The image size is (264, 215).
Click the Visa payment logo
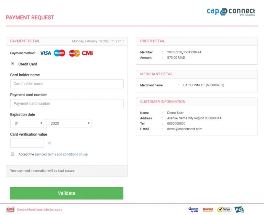click(x=45, y=53)
